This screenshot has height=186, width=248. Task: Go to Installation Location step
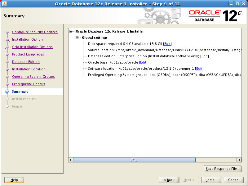[x=29, y=69]
